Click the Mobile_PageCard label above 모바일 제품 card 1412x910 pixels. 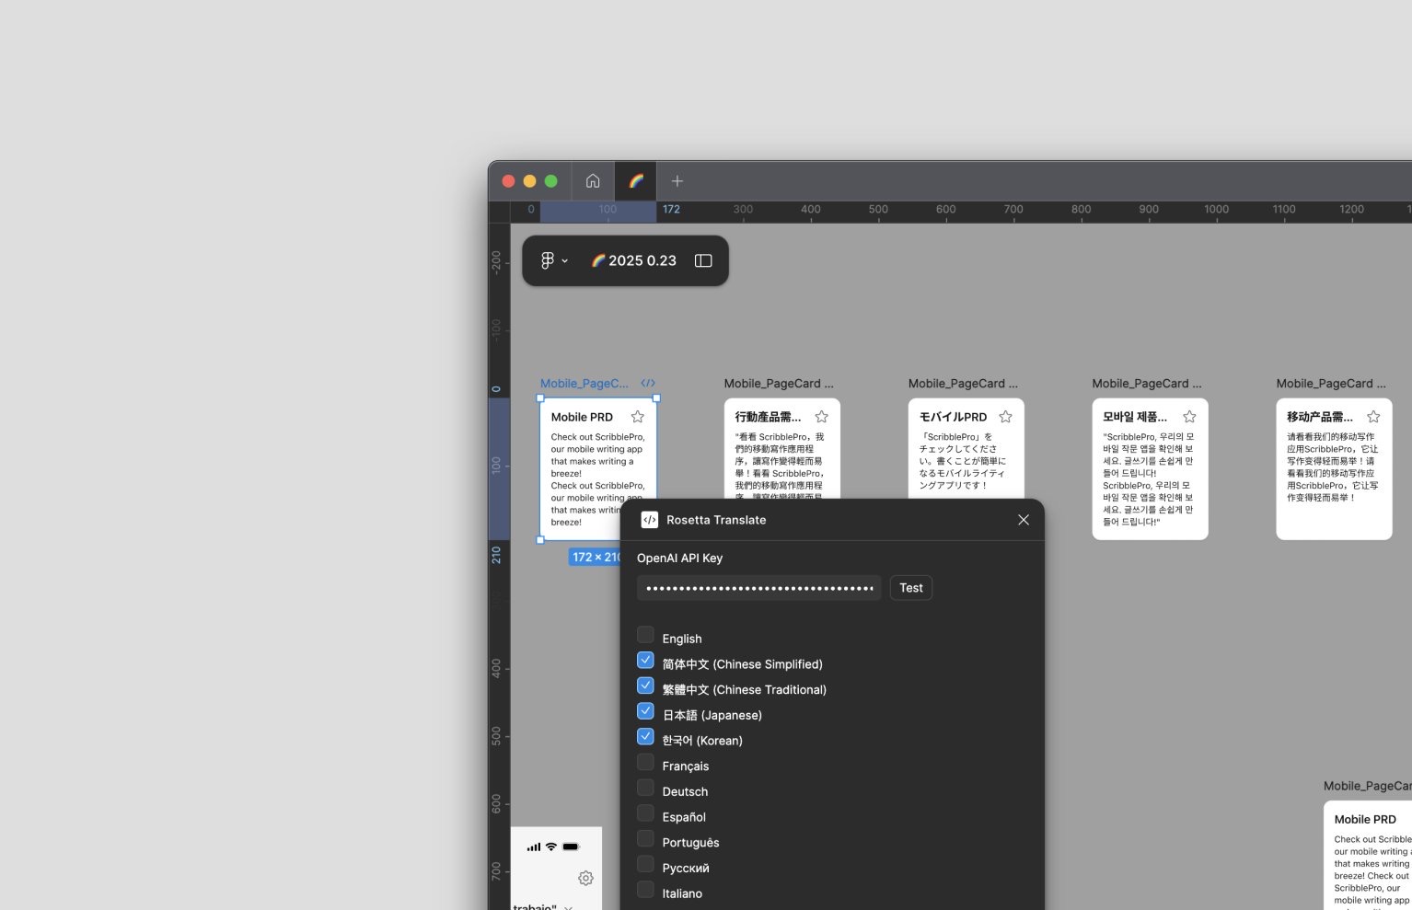pos(1147,383)
